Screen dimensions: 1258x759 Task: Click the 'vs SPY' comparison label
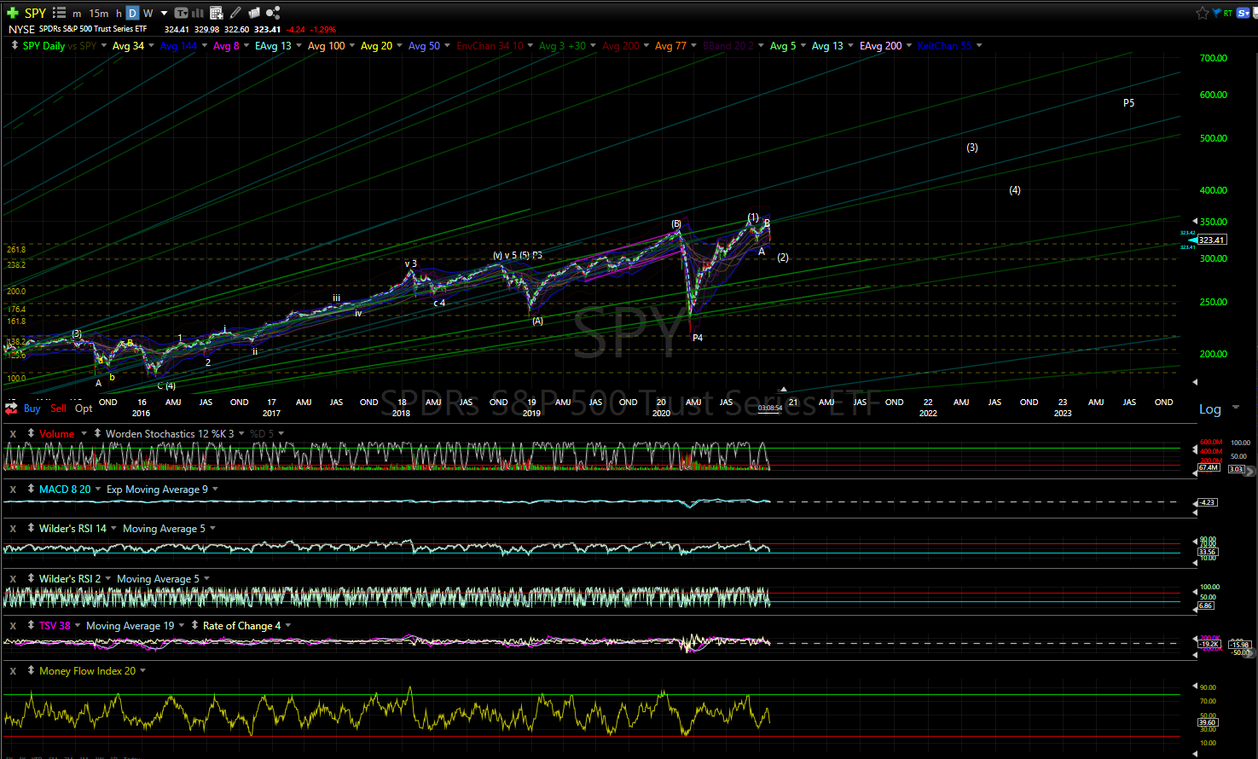pos(83,46)
